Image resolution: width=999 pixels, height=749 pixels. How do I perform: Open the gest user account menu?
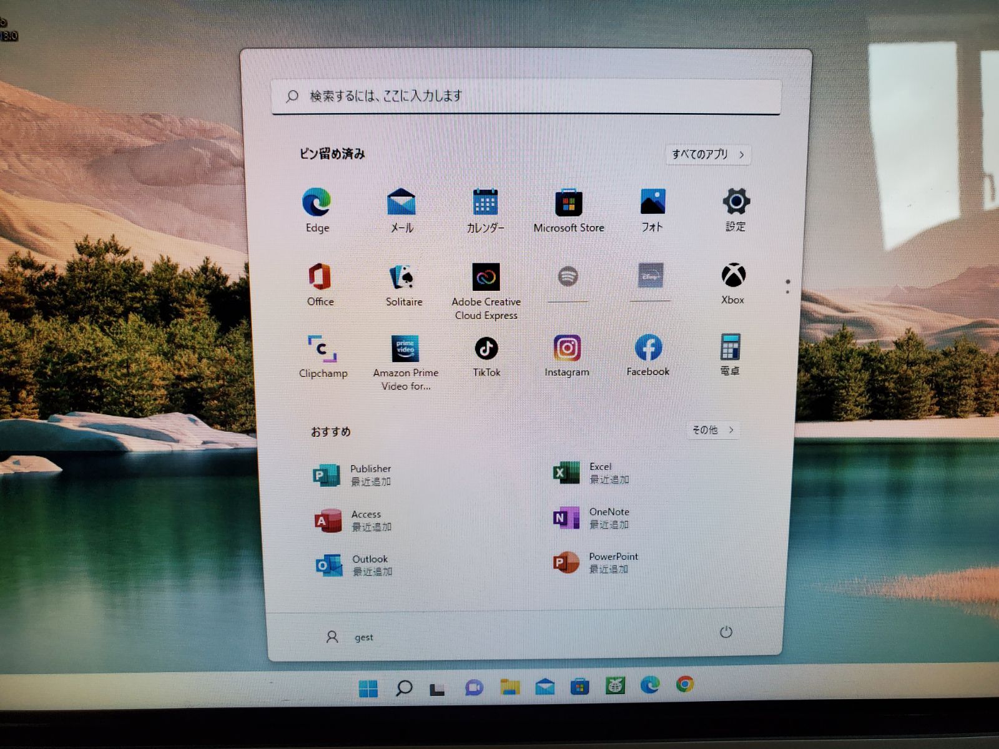pos(350,637)
